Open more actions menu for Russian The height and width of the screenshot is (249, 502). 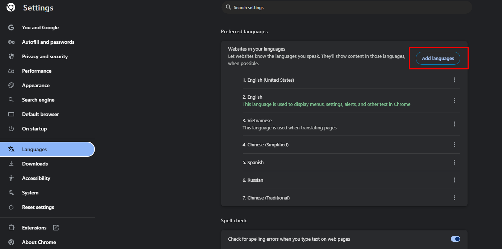click(x=455, y=180)
